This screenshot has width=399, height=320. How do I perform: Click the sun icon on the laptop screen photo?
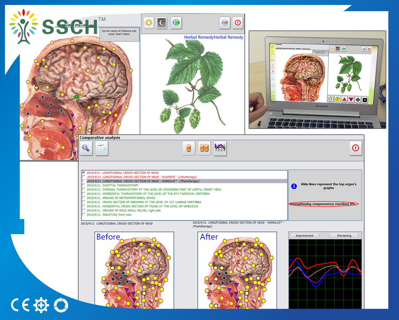tap(332, 48)
